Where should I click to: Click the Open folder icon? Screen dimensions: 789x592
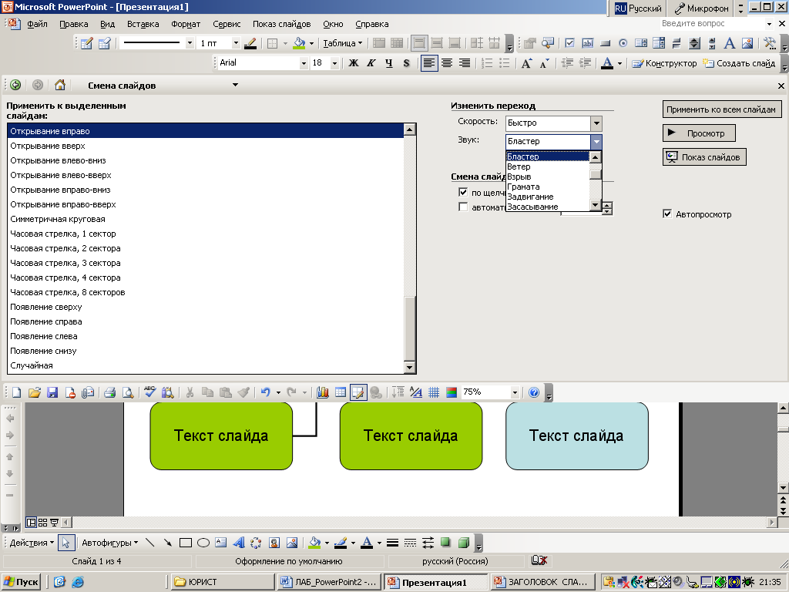34,392
